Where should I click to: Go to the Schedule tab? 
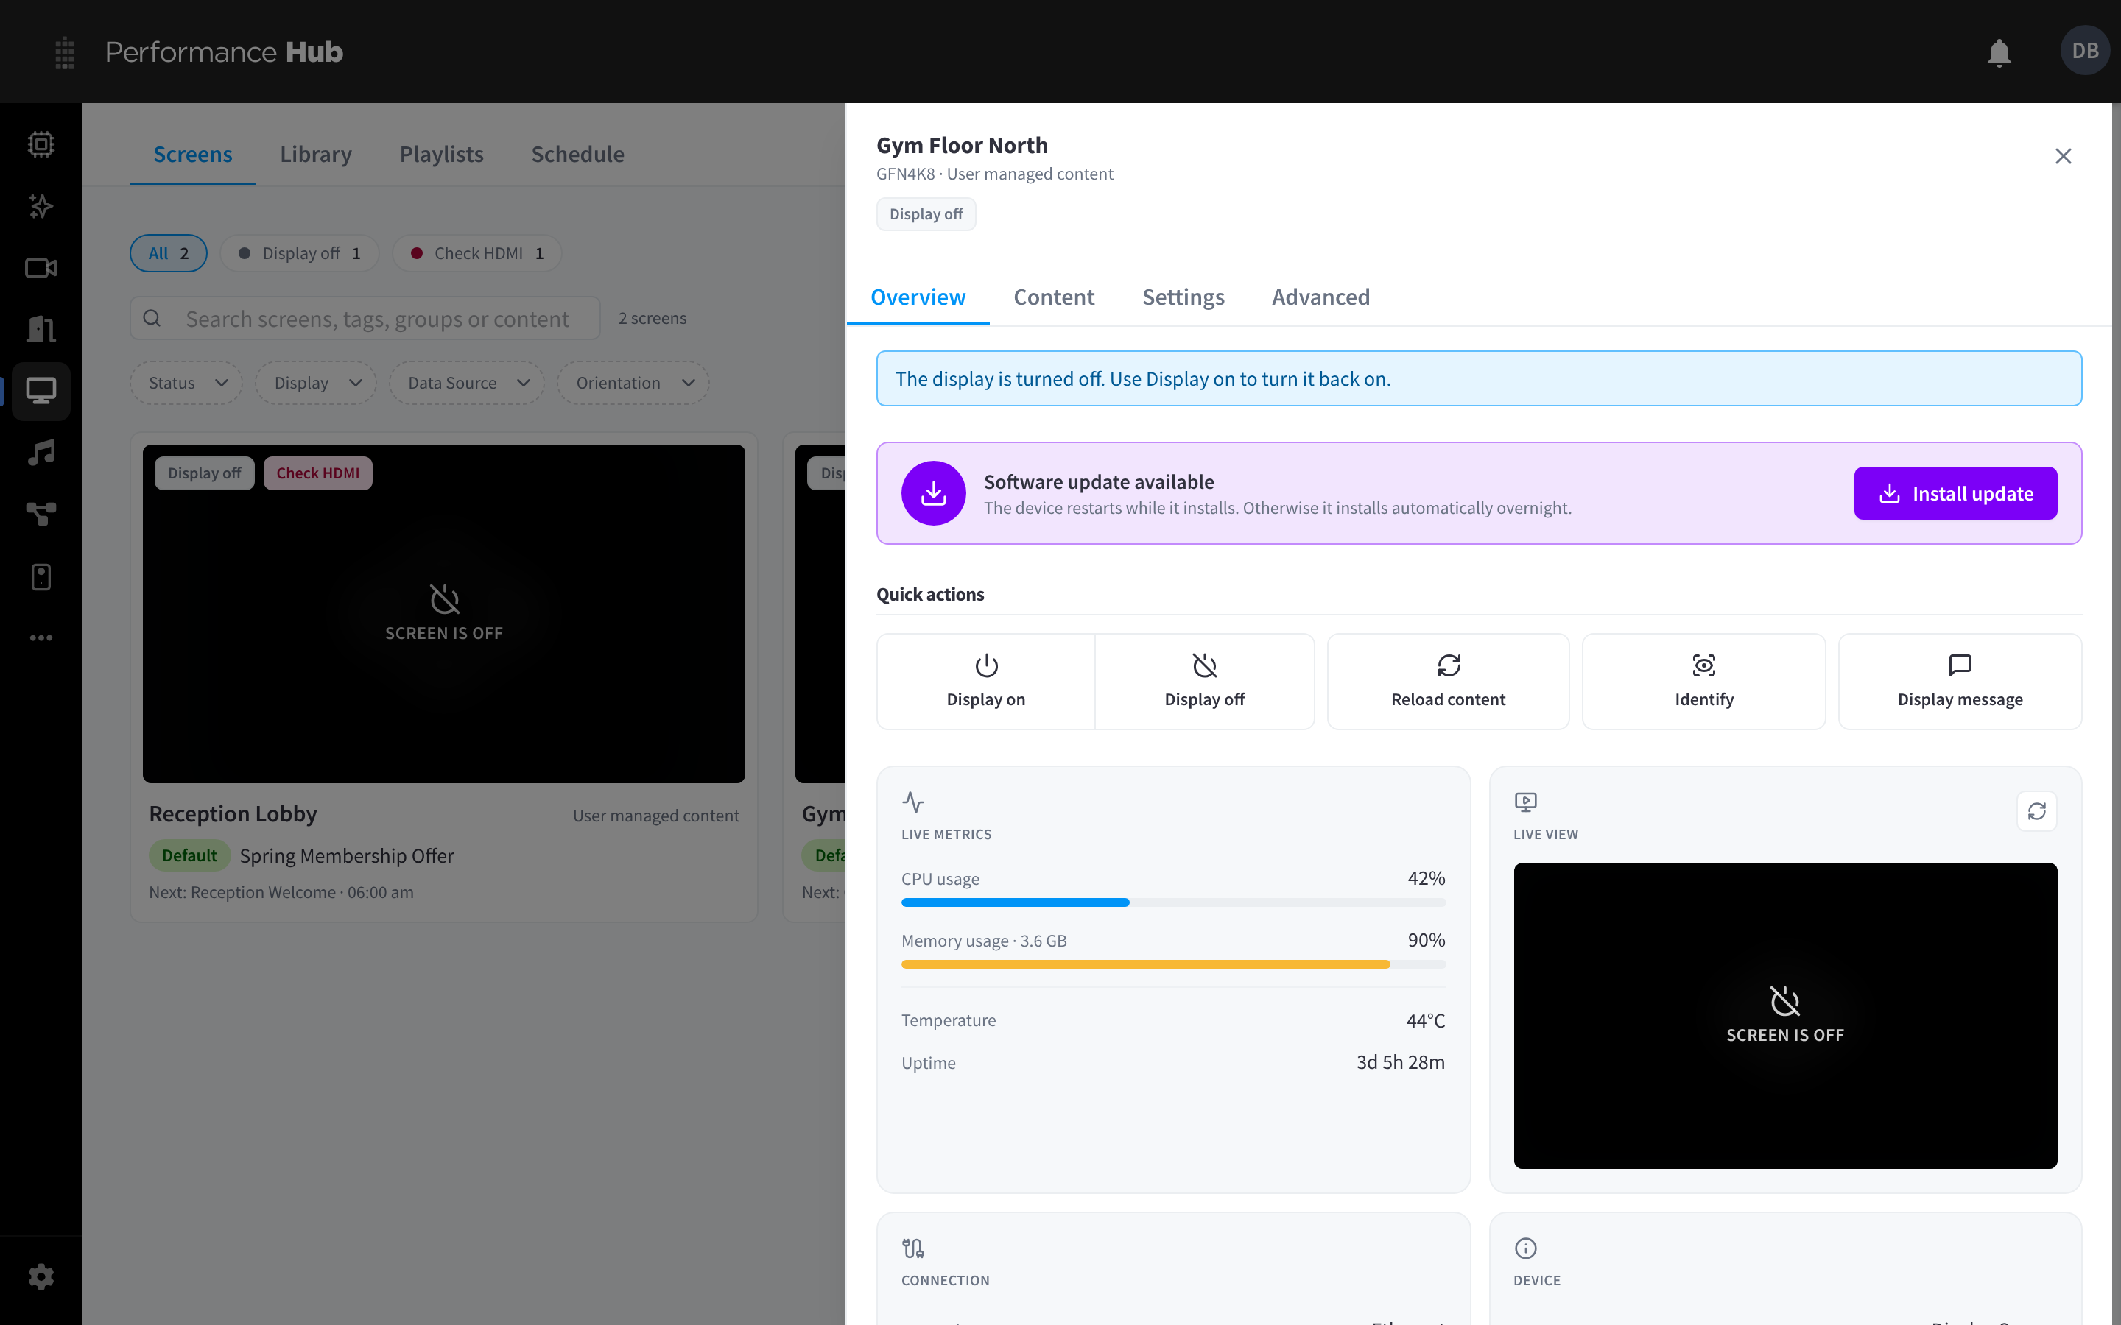(x=577, y=155)
